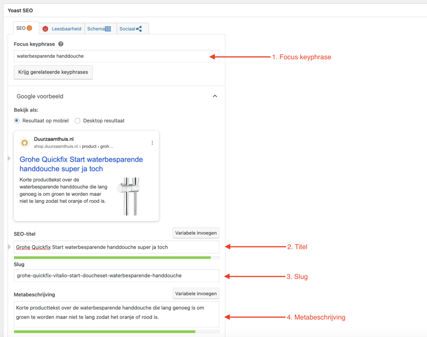427x337 pixels.
Task: Click Variabele invoegen next to Metabeschrijving
Action: [x=196, y=294]
